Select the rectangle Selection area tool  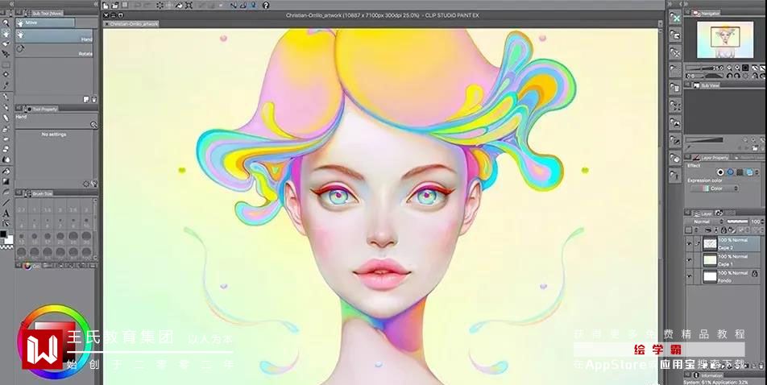point(6,64)
